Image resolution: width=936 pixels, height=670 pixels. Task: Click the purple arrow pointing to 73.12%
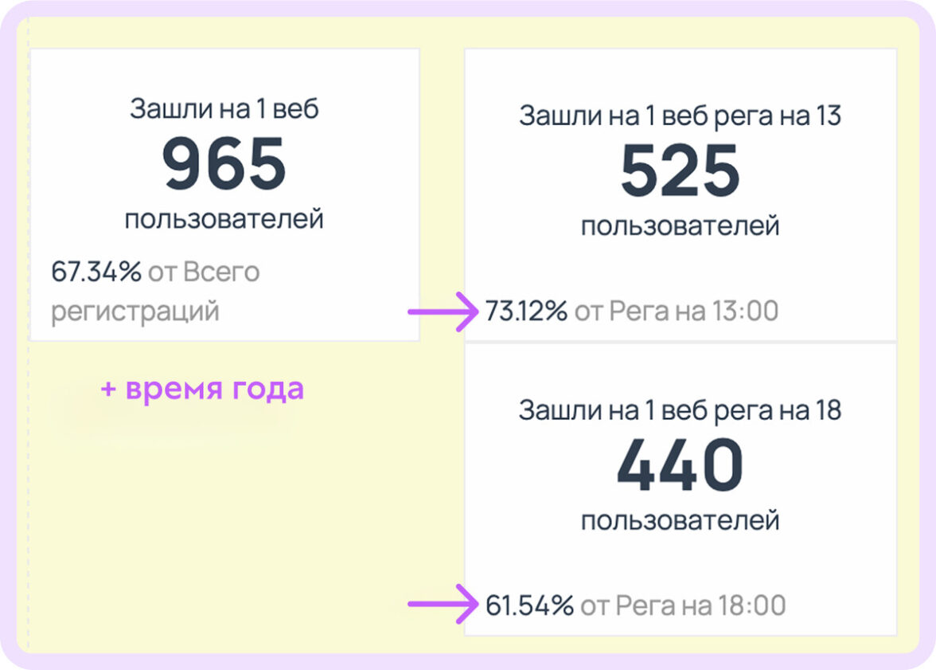pos(444,311)
